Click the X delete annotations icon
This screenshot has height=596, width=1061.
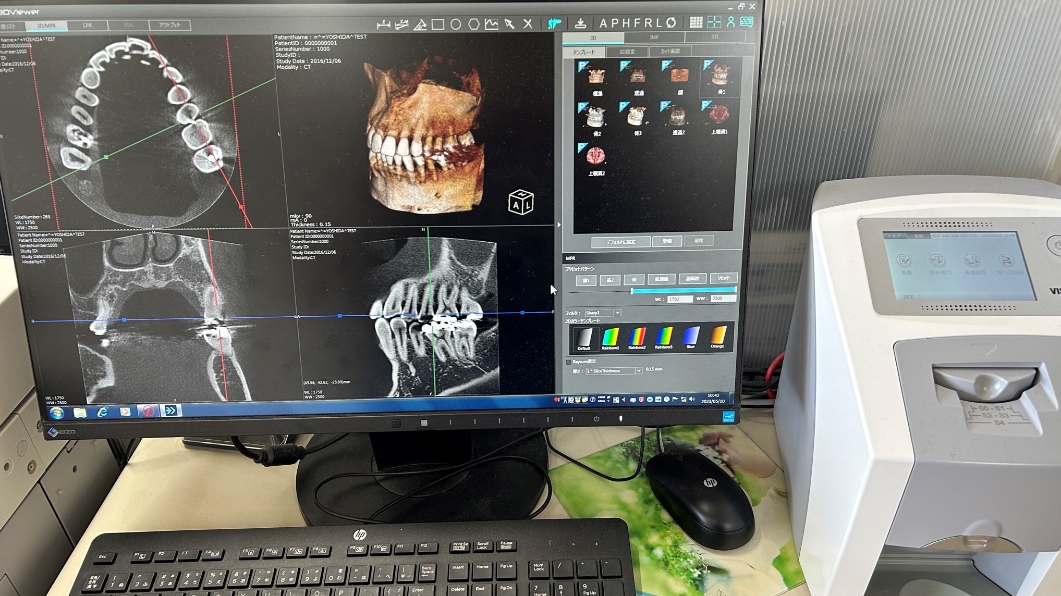point(528,23)
